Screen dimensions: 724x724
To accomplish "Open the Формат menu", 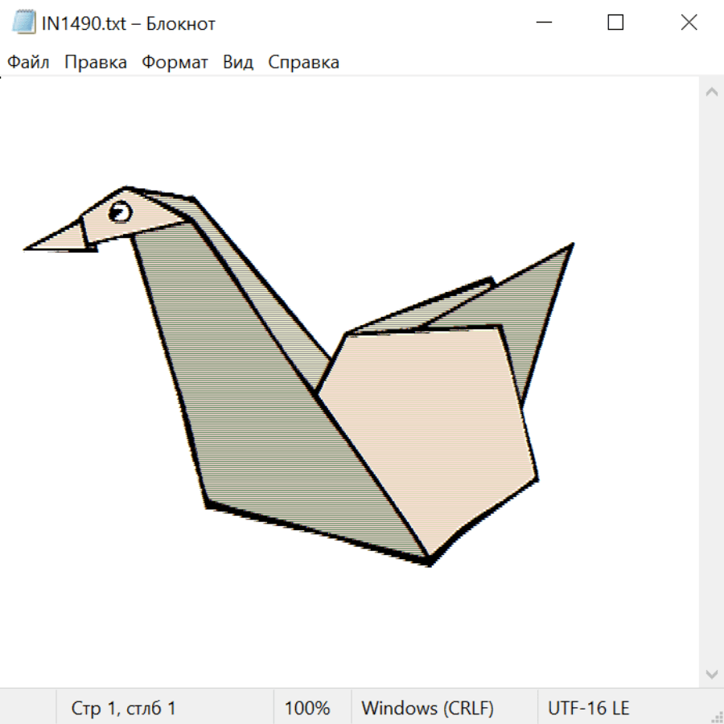I will [175, 63].
